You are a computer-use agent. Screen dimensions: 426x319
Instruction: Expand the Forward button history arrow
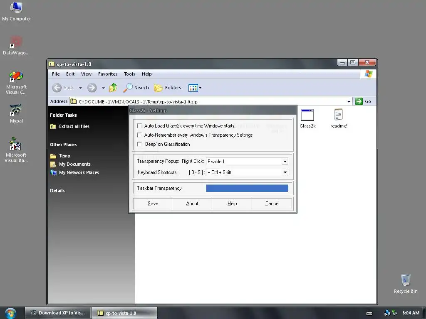click(x=103, y=88)
